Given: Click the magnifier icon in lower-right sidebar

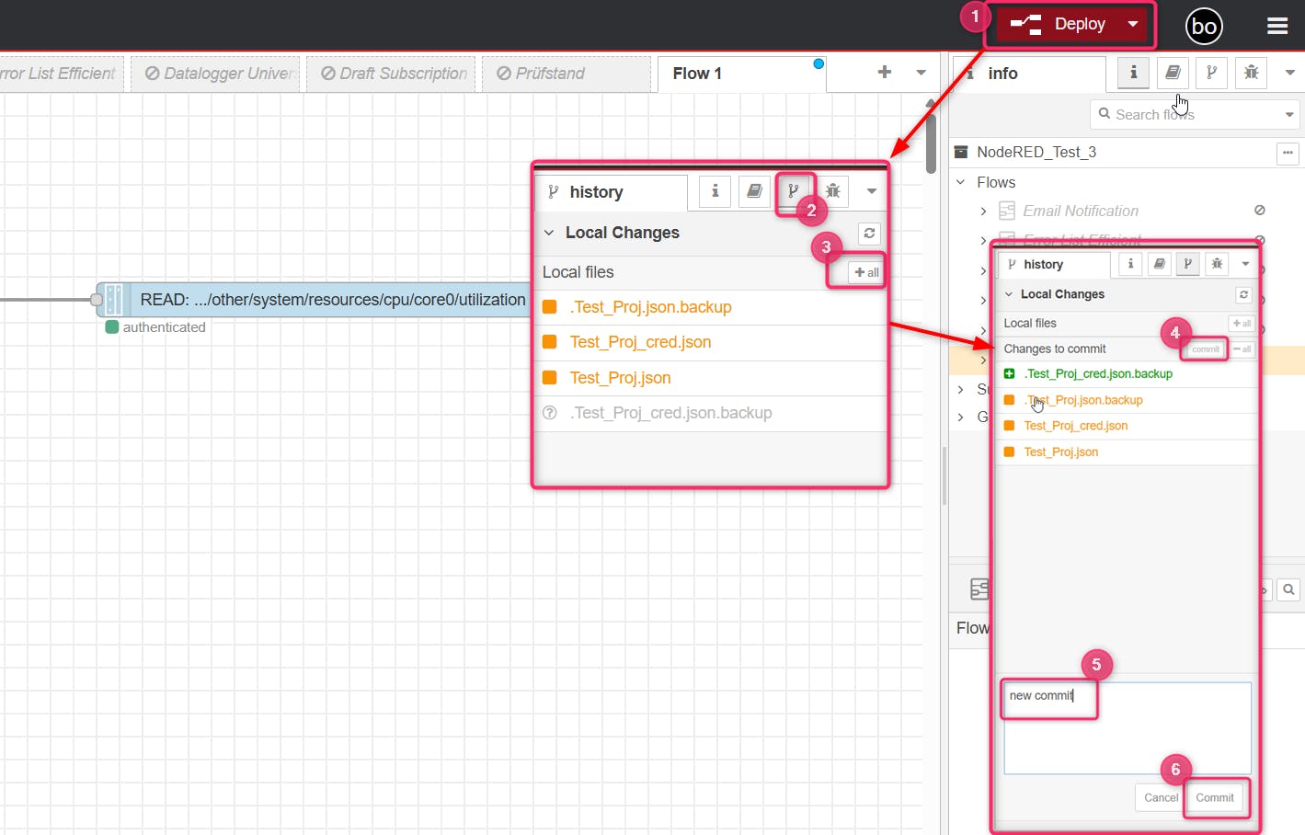Looking at the screenshot, I should [1289, 589].
